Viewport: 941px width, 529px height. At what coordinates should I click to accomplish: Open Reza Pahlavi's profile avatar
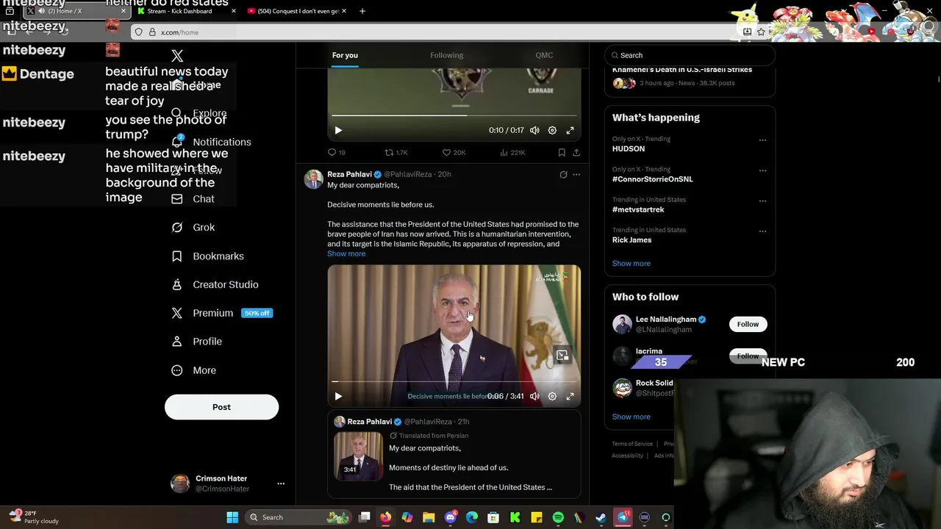pos(314,180)
